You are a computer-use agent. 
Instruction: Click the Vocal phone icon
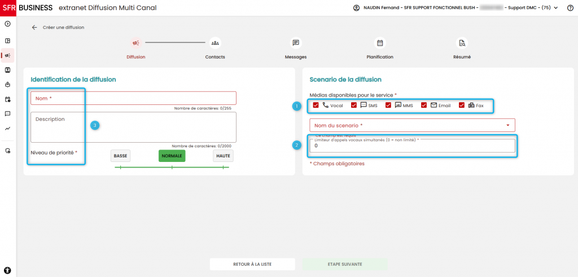coord(325,105)
